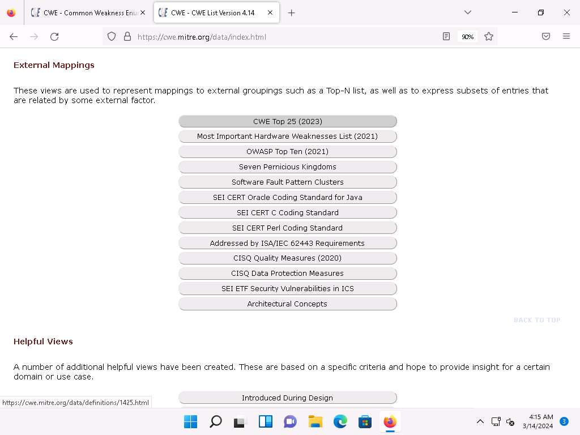Follow the BACK TO TOP link
Viewport: 580px width, 435px height.
pos(536,320)
